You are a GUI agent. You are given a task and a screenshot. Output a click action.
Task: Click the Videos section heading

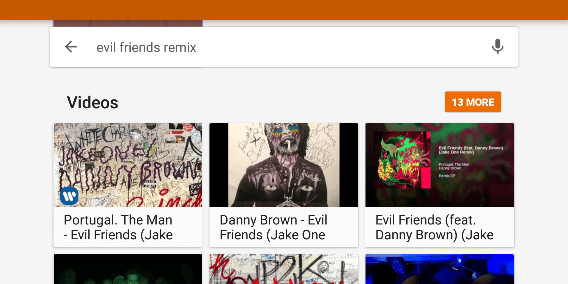point(92,103)
